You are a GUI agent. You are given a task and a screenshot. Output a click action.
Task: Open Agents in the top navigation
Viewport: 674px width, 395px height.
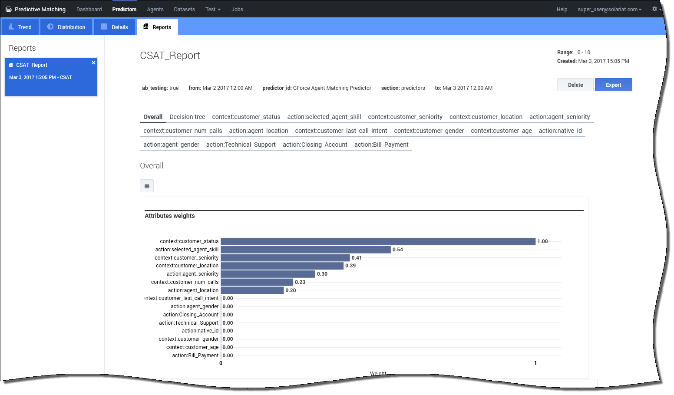155,9
